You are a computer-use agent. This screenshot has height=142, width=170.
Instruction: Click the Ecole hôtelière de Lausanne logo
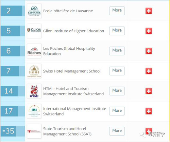click(34, 11)
